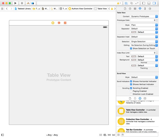Click Authors View Controller in jump bar
159x137 pixels.
(x=81, y=9)
